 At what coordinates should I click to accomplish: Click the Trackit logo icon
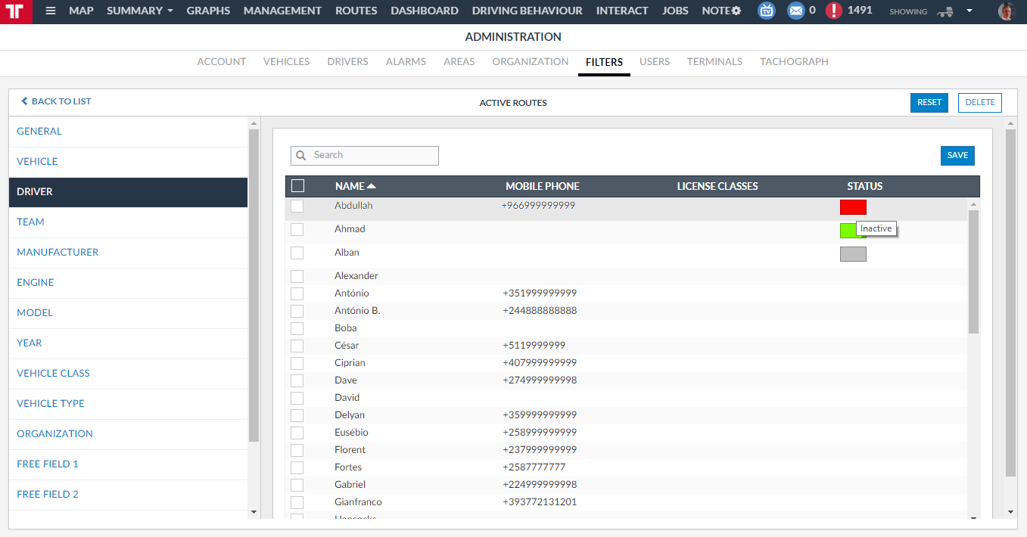point(16,11)
